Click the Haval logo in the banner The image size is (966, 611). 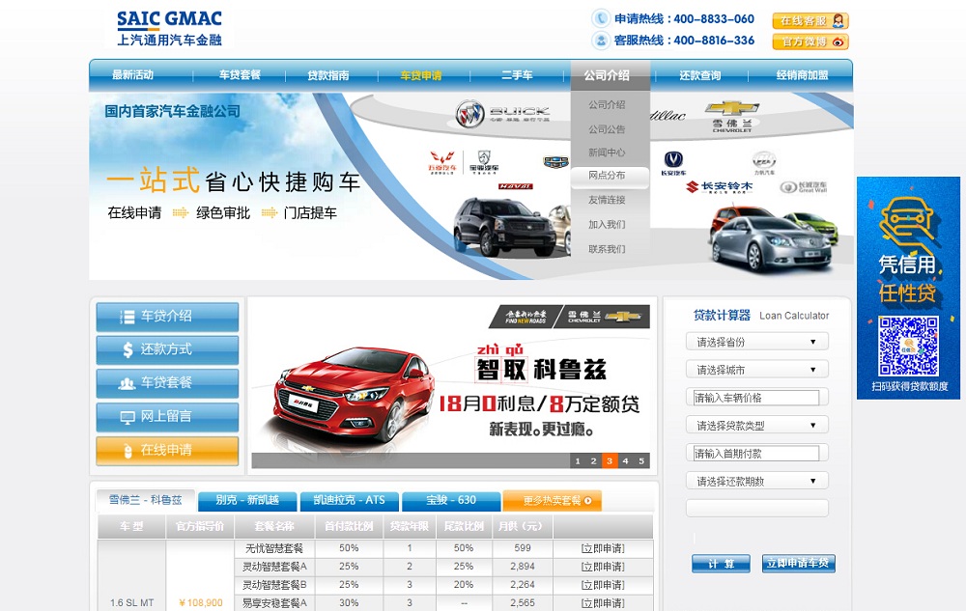coord(516,186)
